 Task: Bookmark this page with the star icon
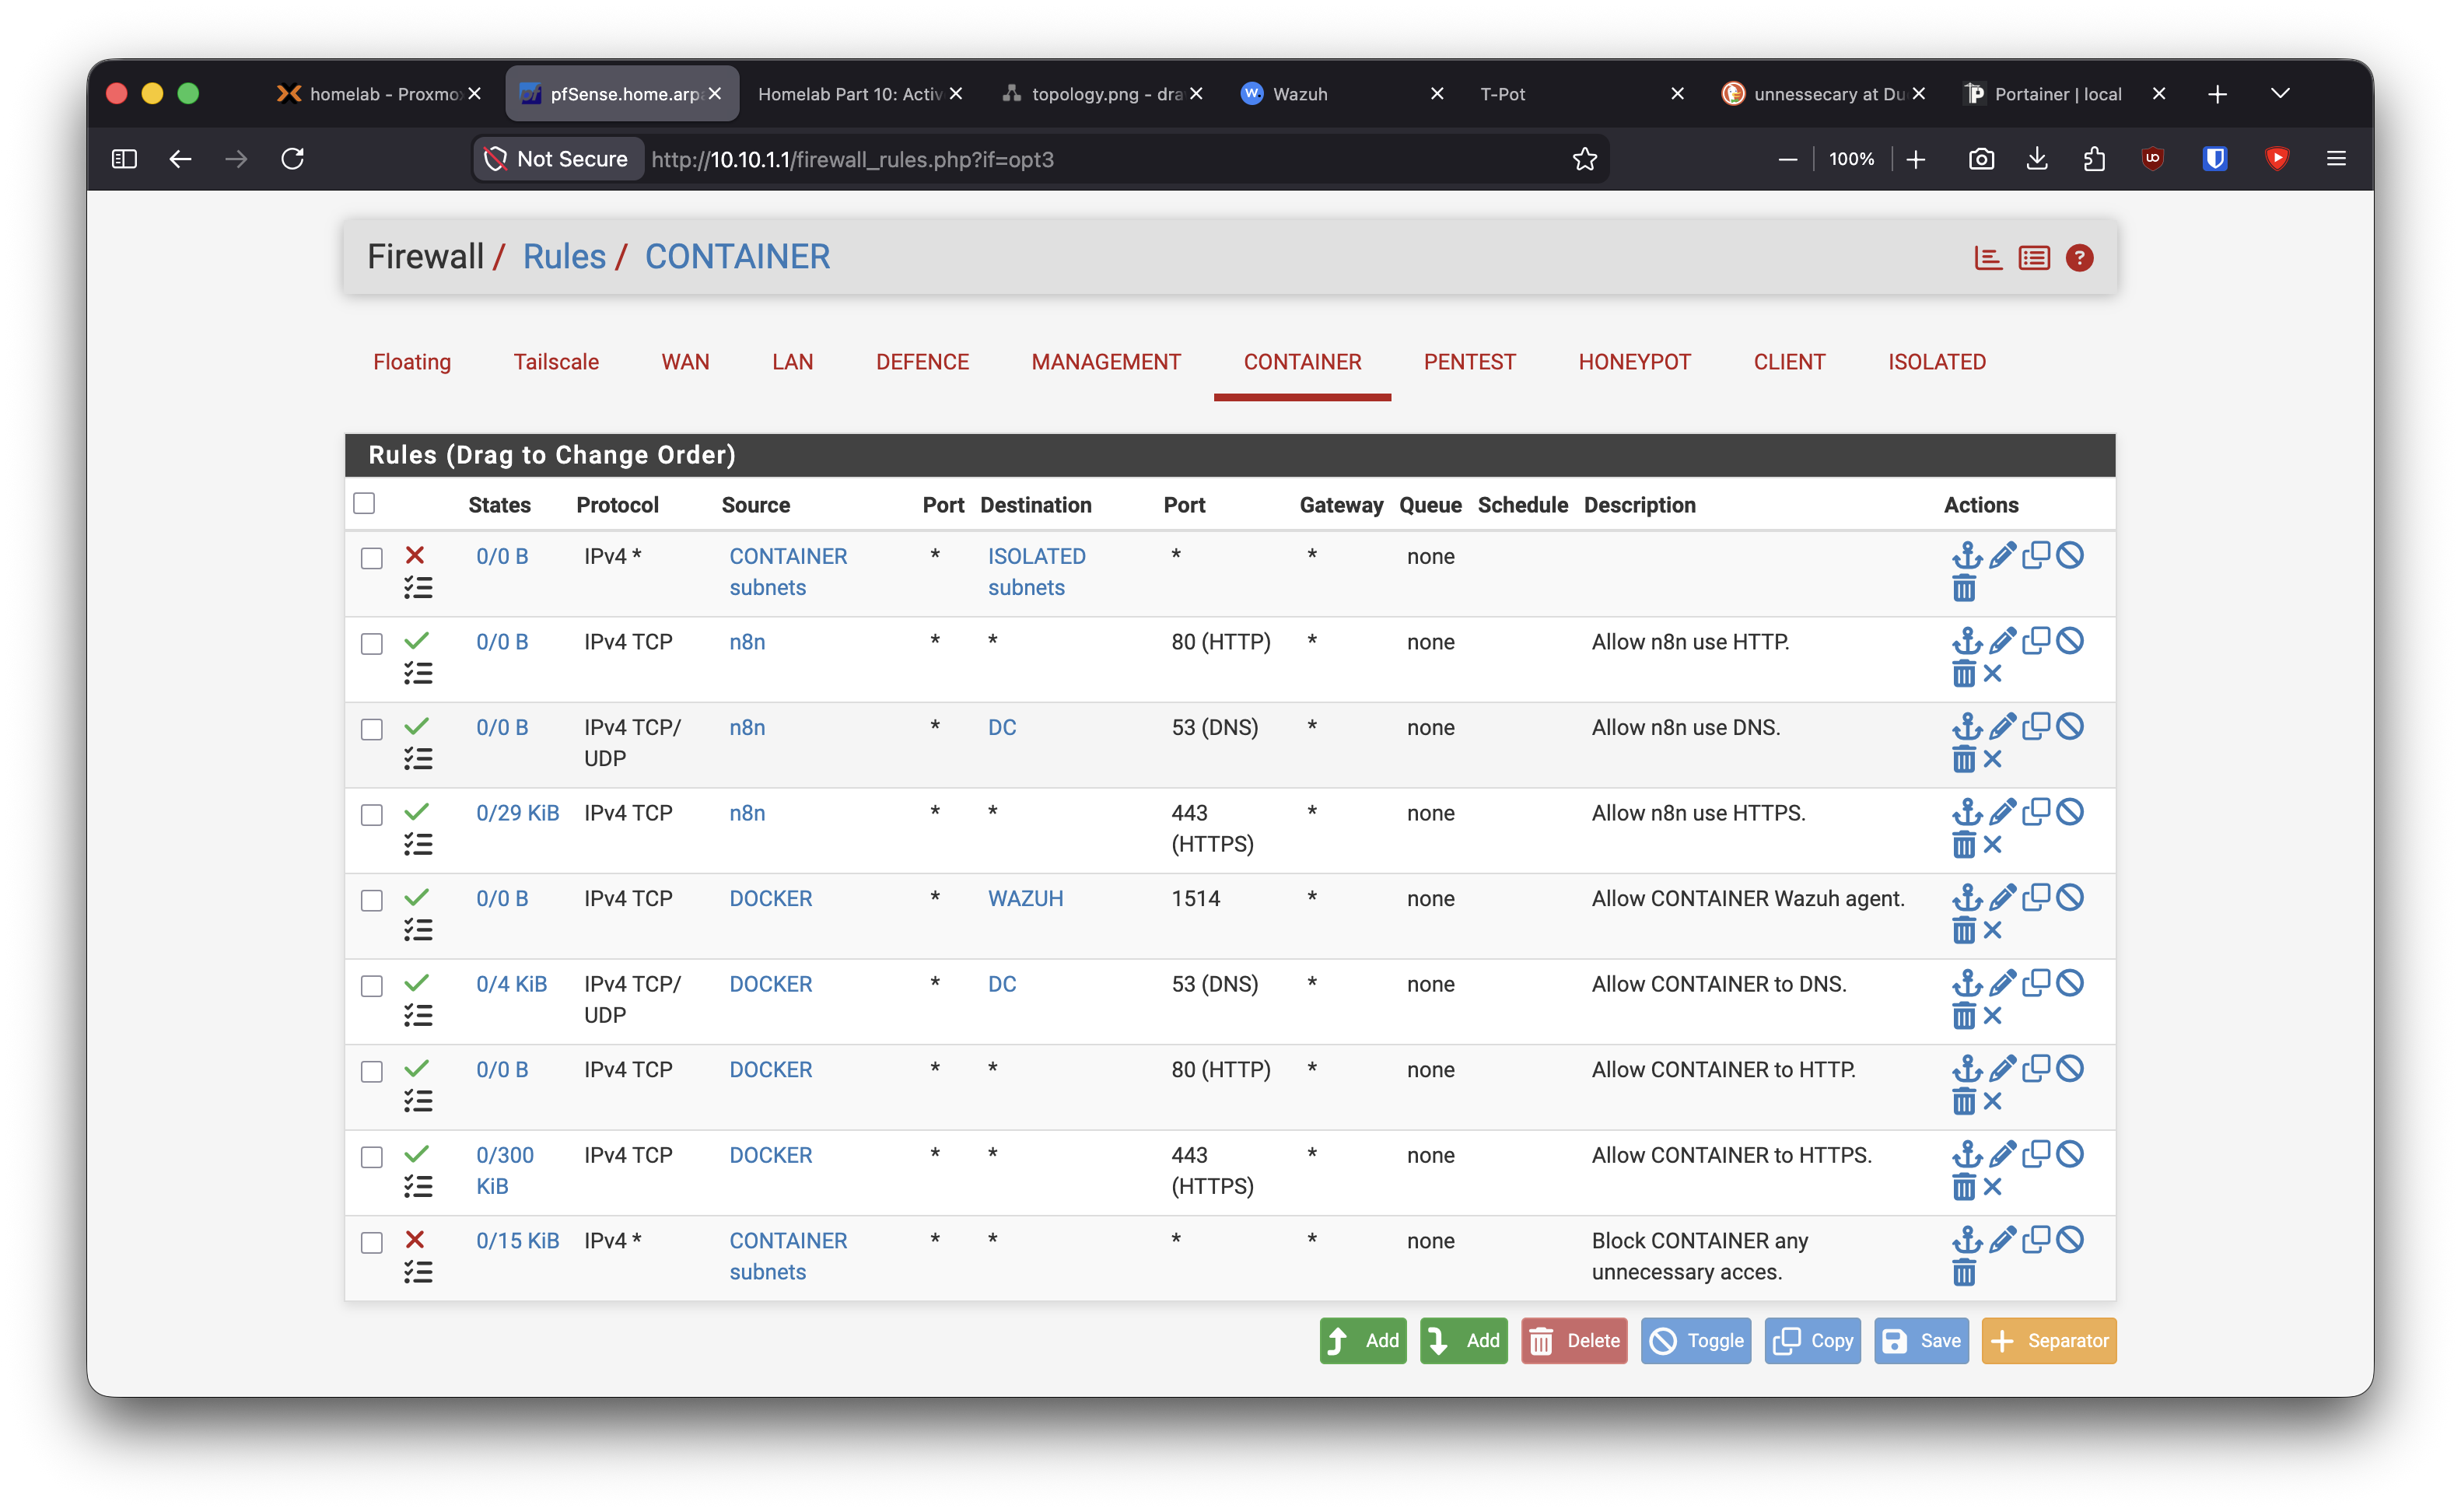(1584, 159)
